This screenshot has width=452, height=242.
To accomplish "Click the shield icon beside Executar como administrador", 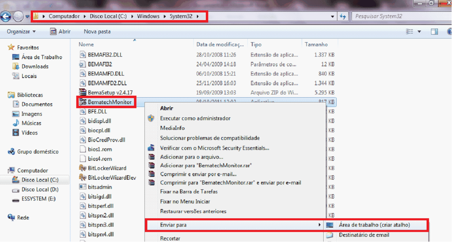I will 151,118.
